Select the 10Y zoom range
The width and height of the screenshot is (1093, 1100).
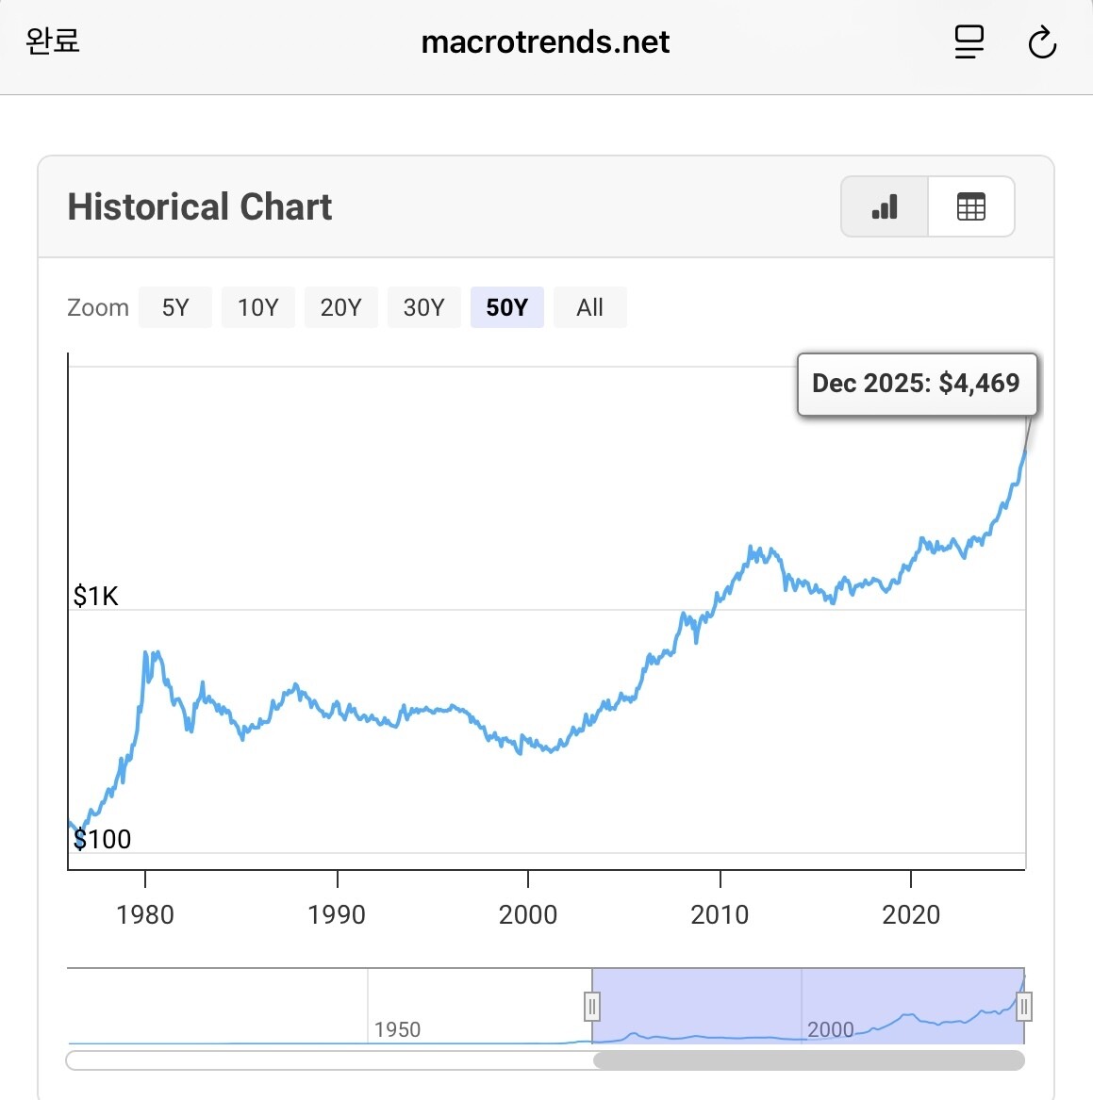(257, 307)
